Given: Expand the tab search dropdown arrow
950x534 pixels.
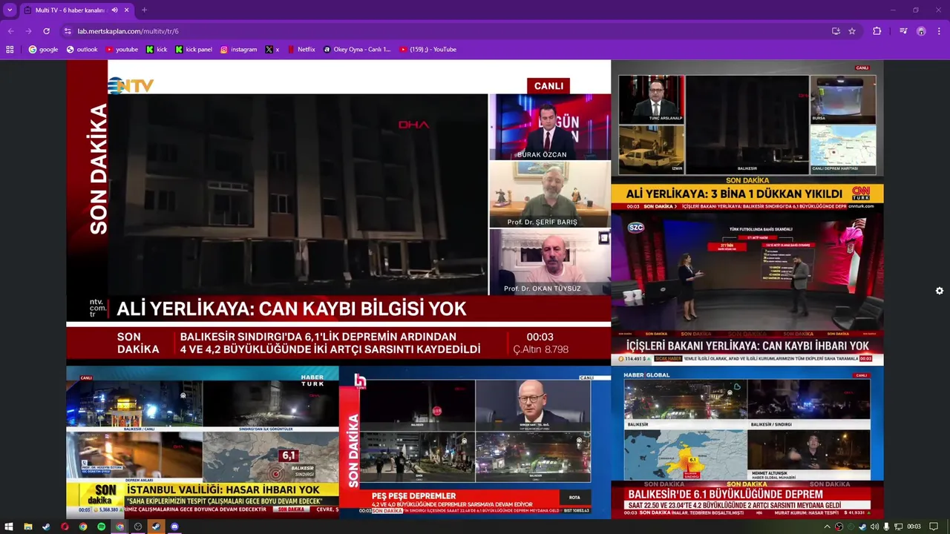Looking at the screenshot, I should coord(10,10).
